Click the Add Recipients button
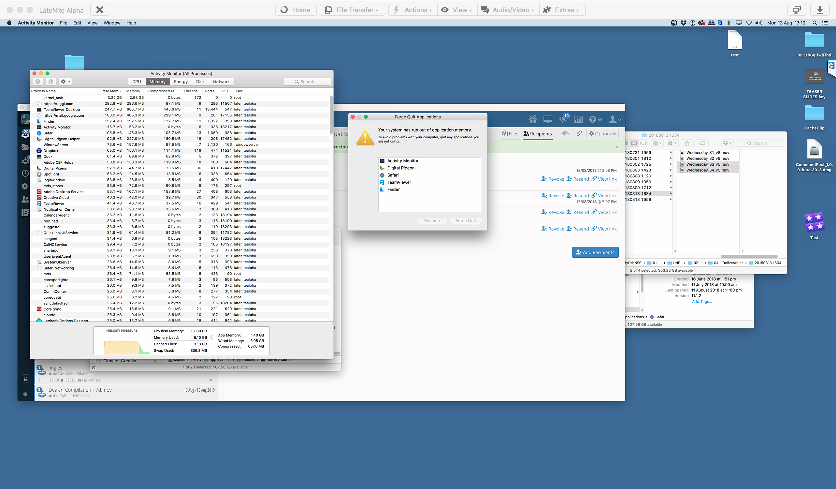 pos(595,252)
